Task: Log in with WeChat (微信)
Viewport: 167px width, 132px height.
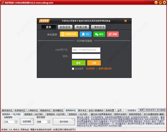Action: (99, 34)
